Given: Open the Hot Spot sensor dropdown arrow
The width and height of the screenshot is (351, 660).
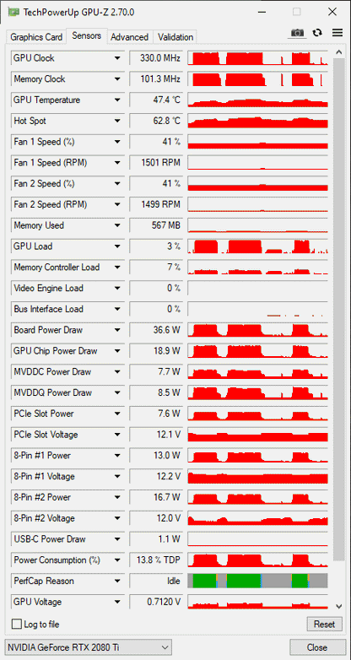Looking at the screenshot, I should (117, 121).
